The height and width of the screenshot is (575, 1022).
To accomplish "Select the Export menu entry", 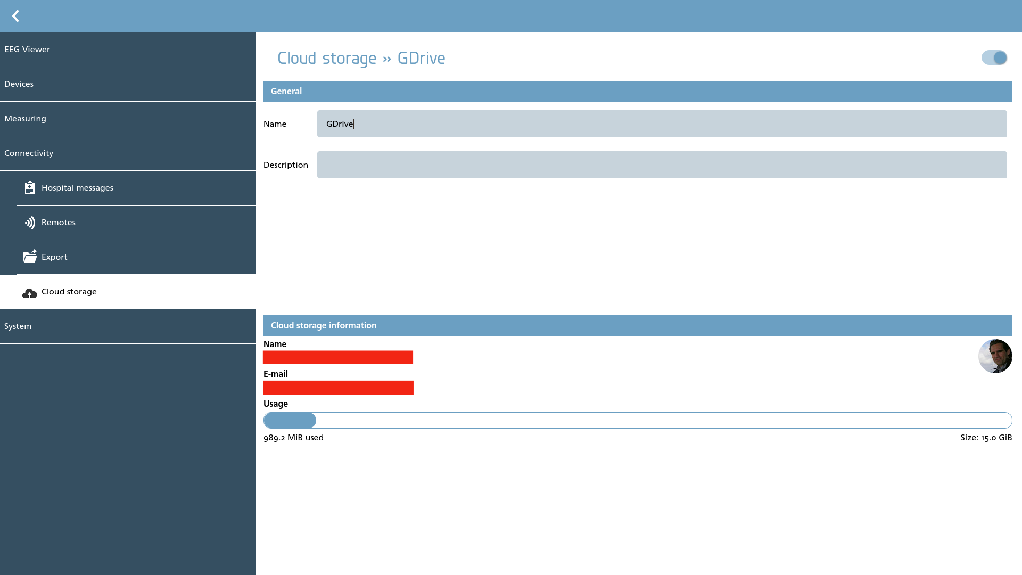I will point(136,257).
